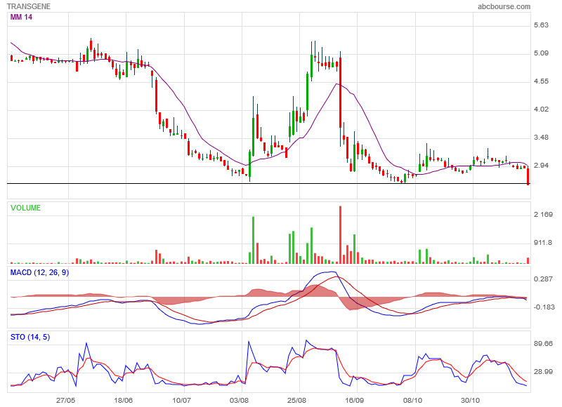Click the 18/06 date label
The width and height of the screenshot is (562, 407).
pyautogui.click(x=124, y=400)
